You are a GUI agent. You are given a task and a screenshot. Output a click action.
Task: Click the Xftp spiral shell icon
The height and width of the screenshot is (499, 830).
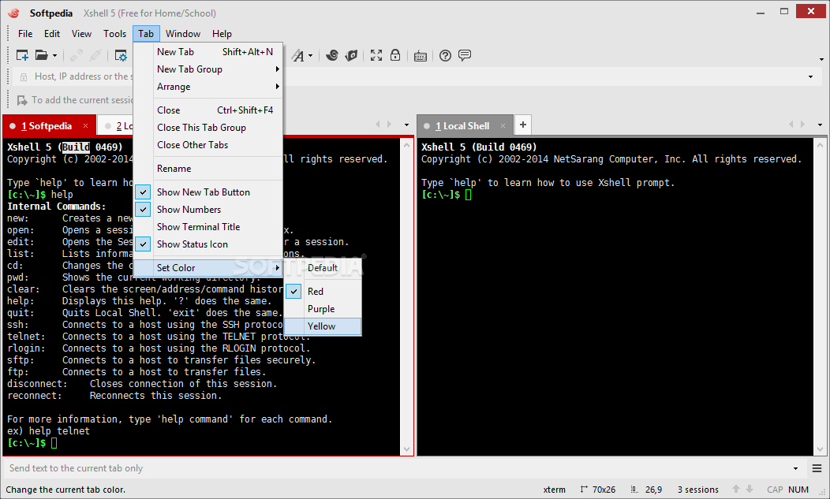point(332,55)
